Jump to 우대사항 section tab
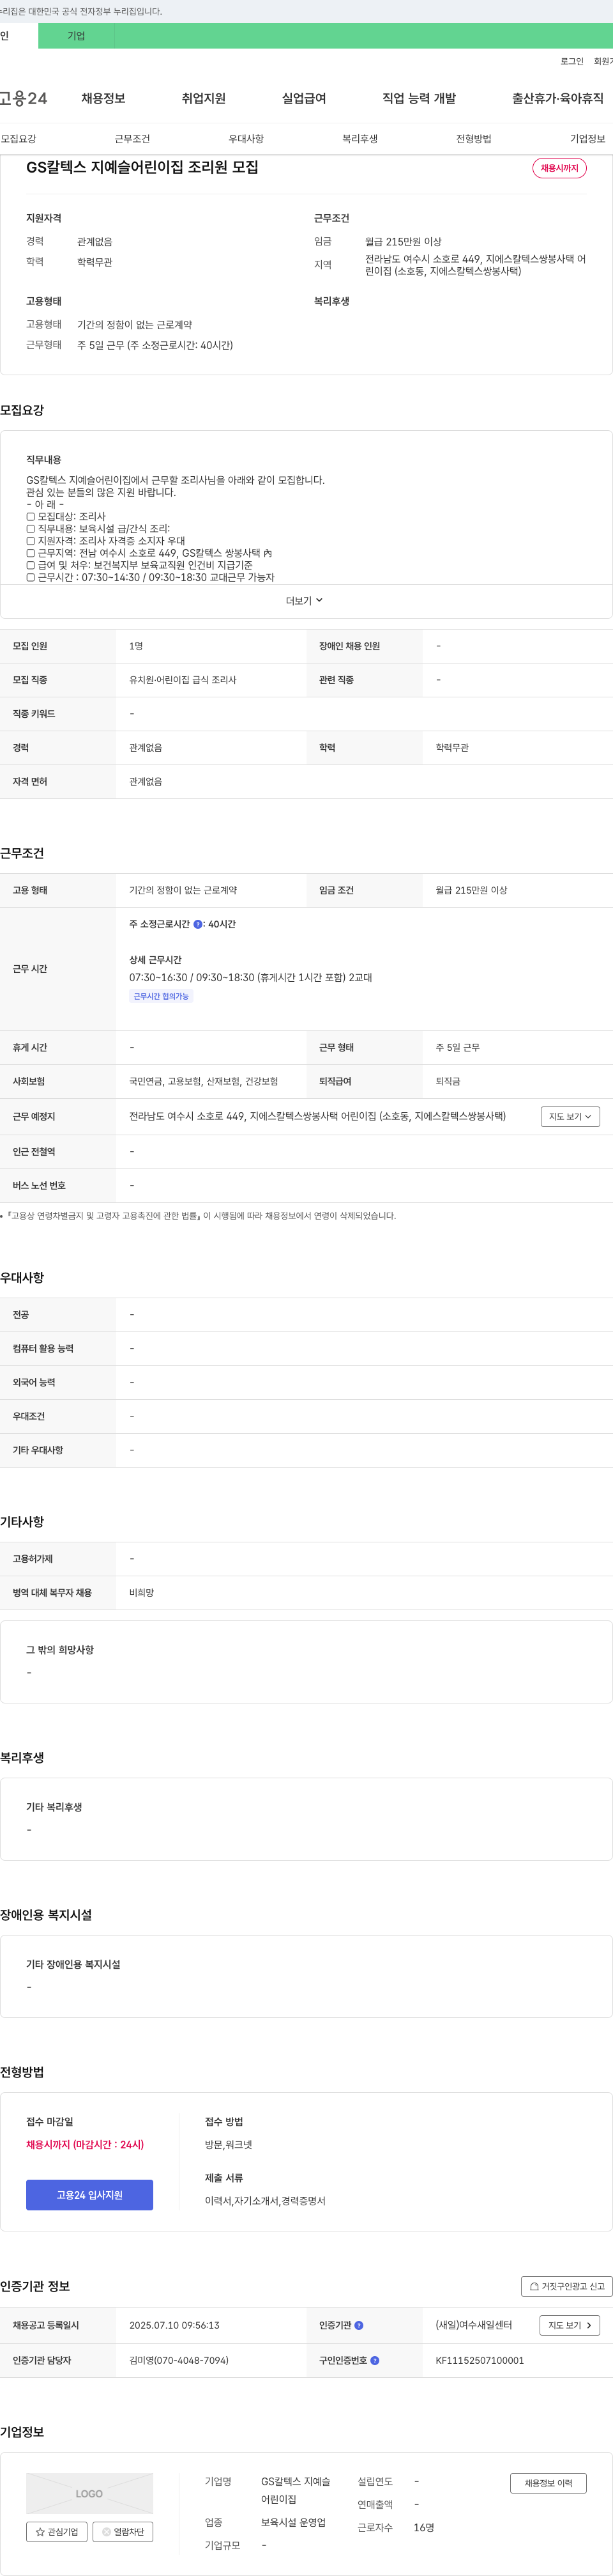 [246, 139]
